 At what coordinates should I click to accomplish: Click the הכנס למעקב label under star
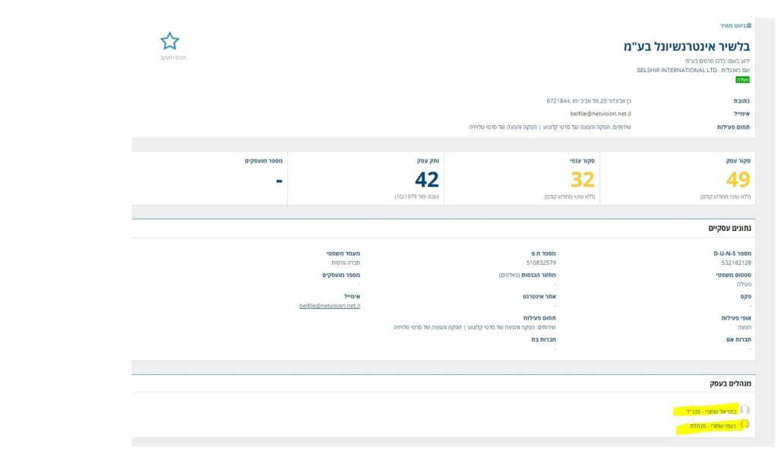point(172,58)
